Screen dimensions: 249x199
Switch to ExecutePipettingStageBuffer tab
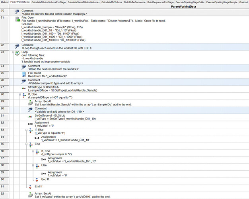[x=190, y=2]
